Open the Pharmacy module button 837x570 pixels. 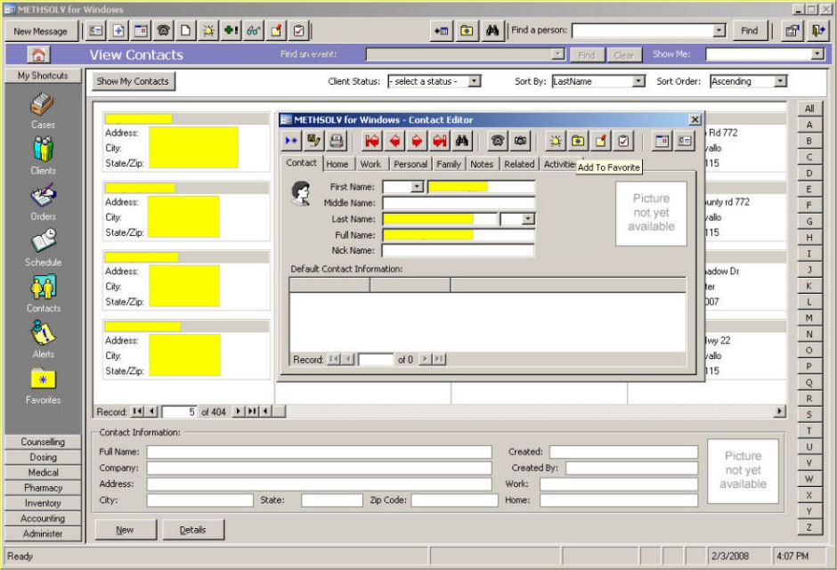tap(43, 488)
